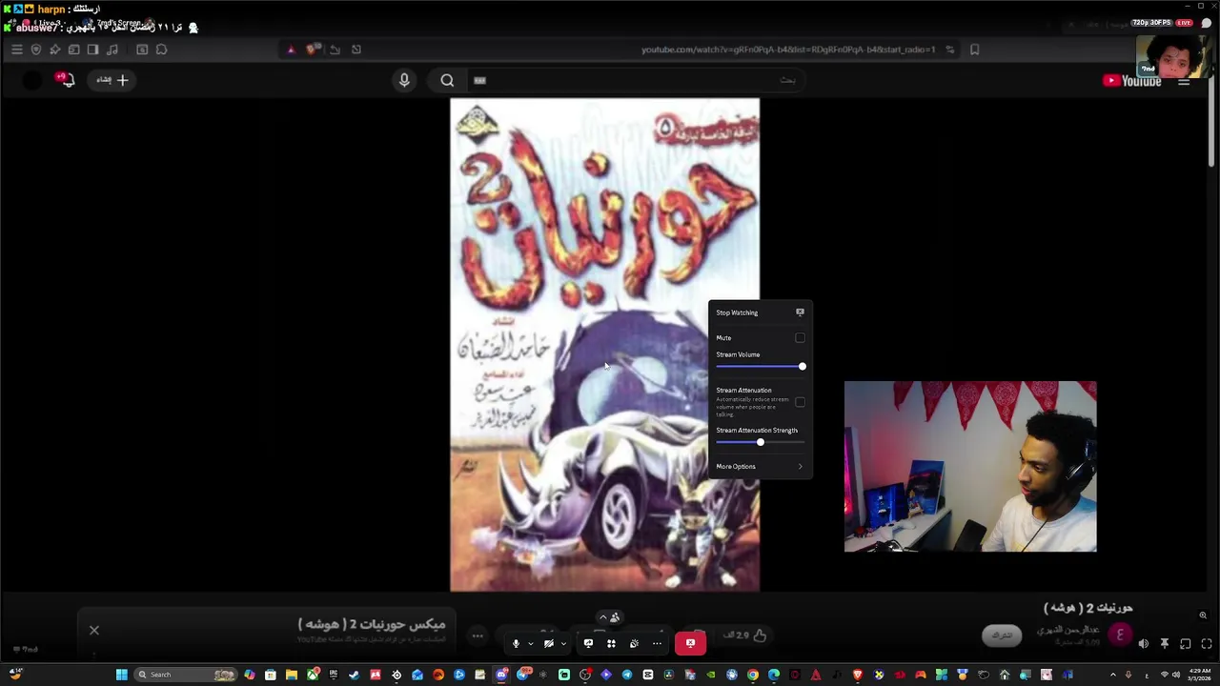Screen dimensions: 1220x686
Task: Open microphone options dropdown arrow
Action: (530, 644)
